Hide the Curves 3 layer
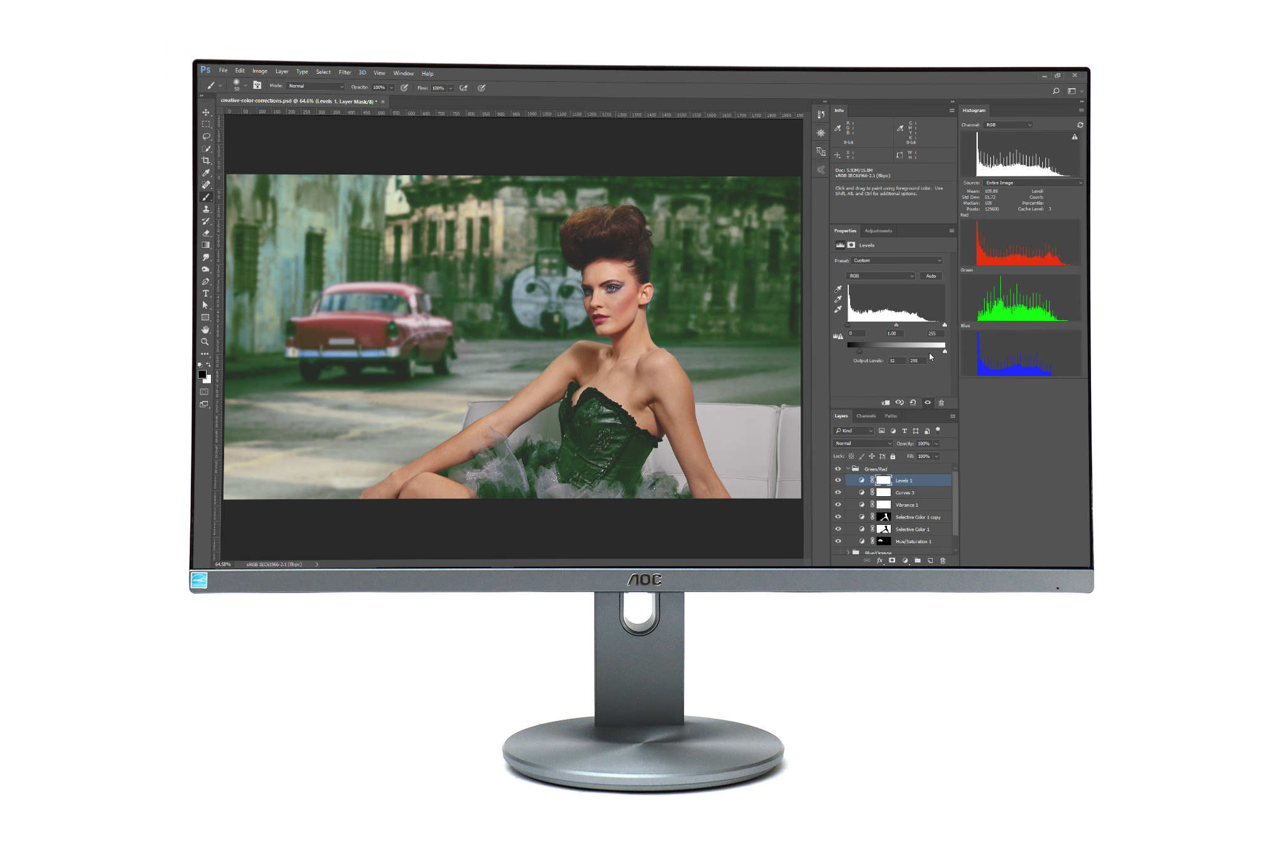 [838, 492]
